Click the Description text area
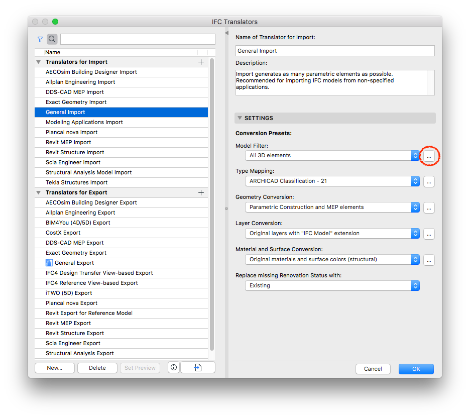The width and height of the screenshot is (470, 418). tap(335, 82)
